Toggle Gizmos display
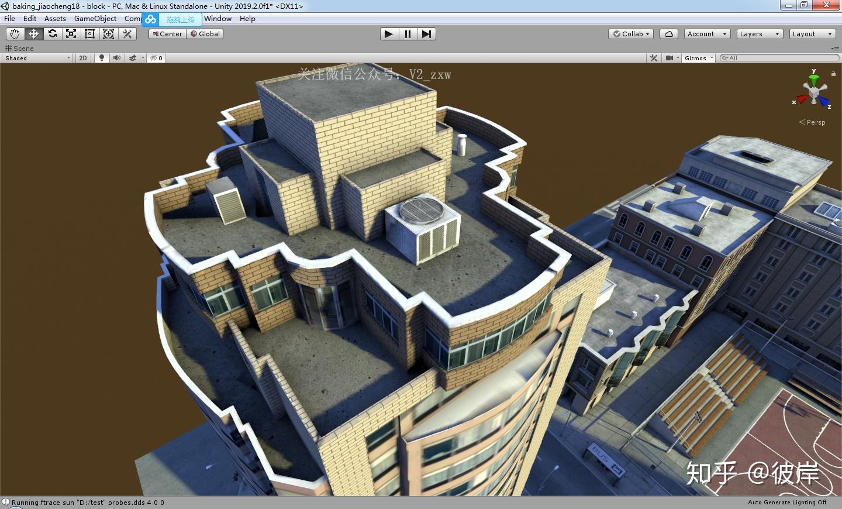 695,58
